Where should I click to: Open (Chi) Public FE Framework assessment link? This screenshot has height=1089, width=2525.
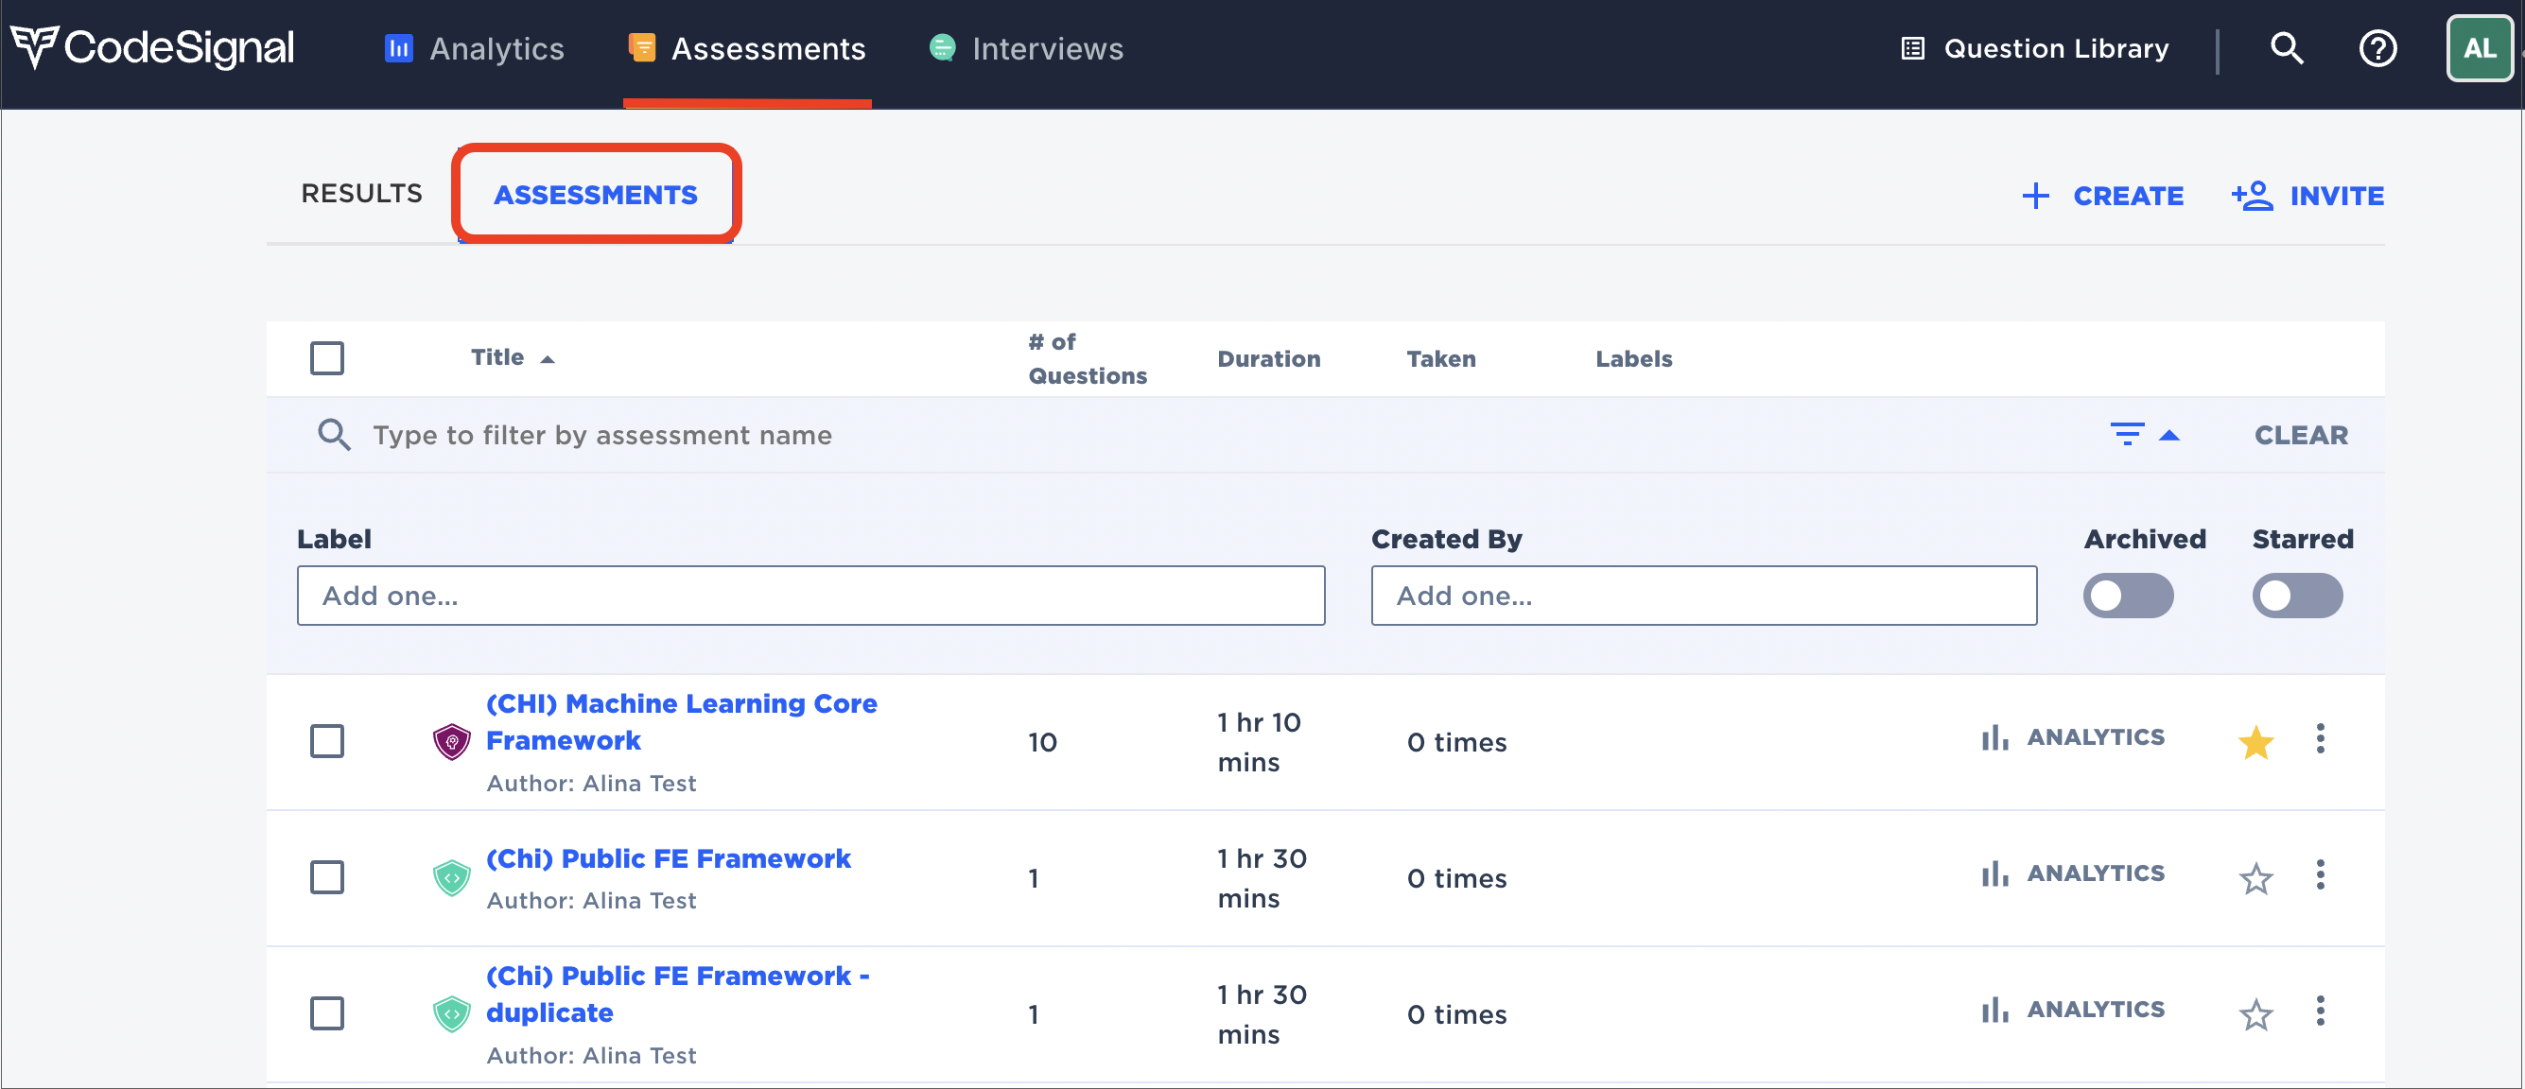click(x=668, y=857)
